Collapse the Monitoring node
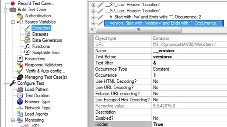Image resolution: width=227 pixels, height=127 pixels. (x=13, y=120)
